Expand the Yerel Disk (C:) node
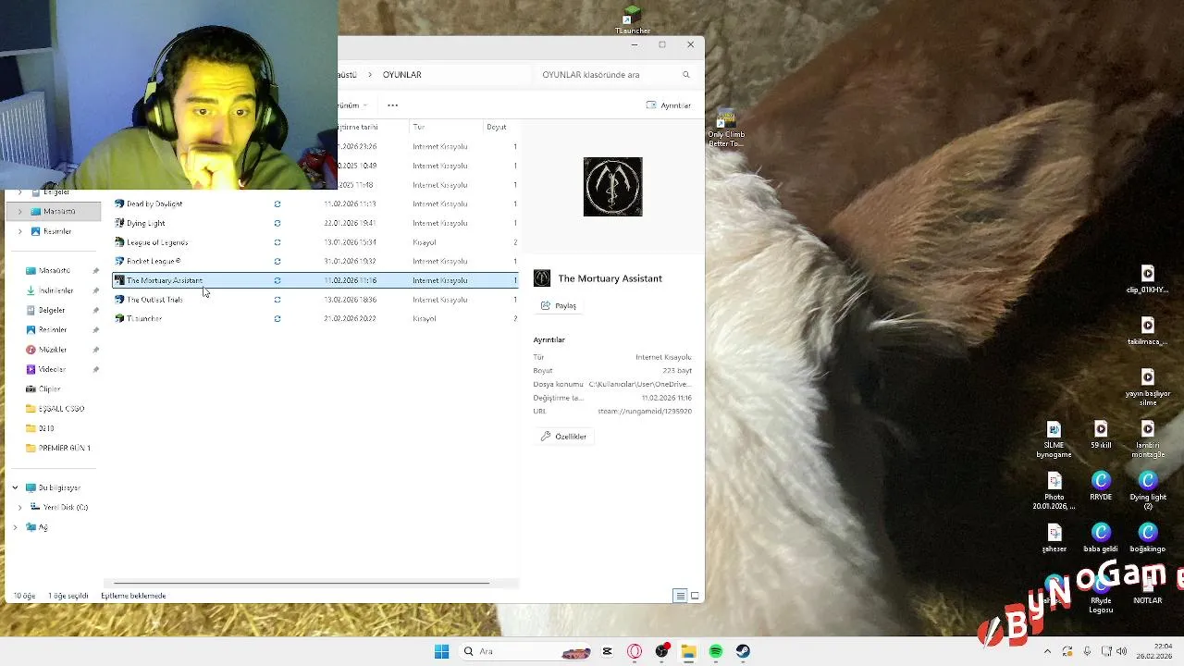This screenshot has width=1184, height=666. [20, 507]
